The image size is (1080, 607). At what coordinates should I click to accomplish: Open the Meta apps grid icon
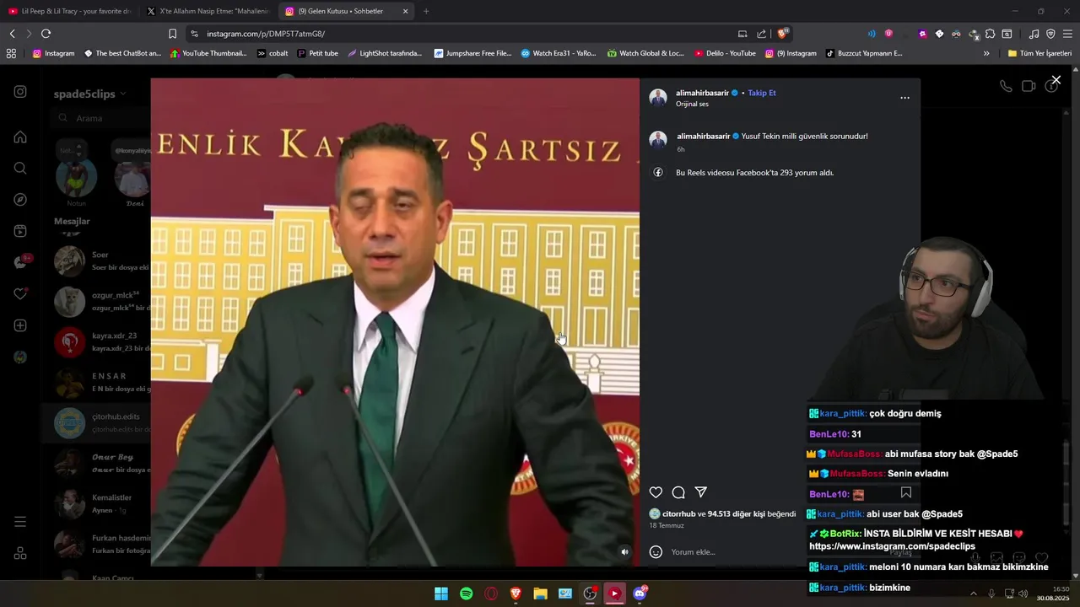click(20, 553)
